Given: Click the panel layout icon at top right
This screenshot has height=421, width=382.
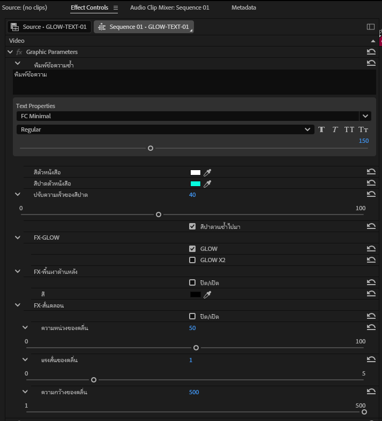Looking at the screenshot, I should pos(370,27).
